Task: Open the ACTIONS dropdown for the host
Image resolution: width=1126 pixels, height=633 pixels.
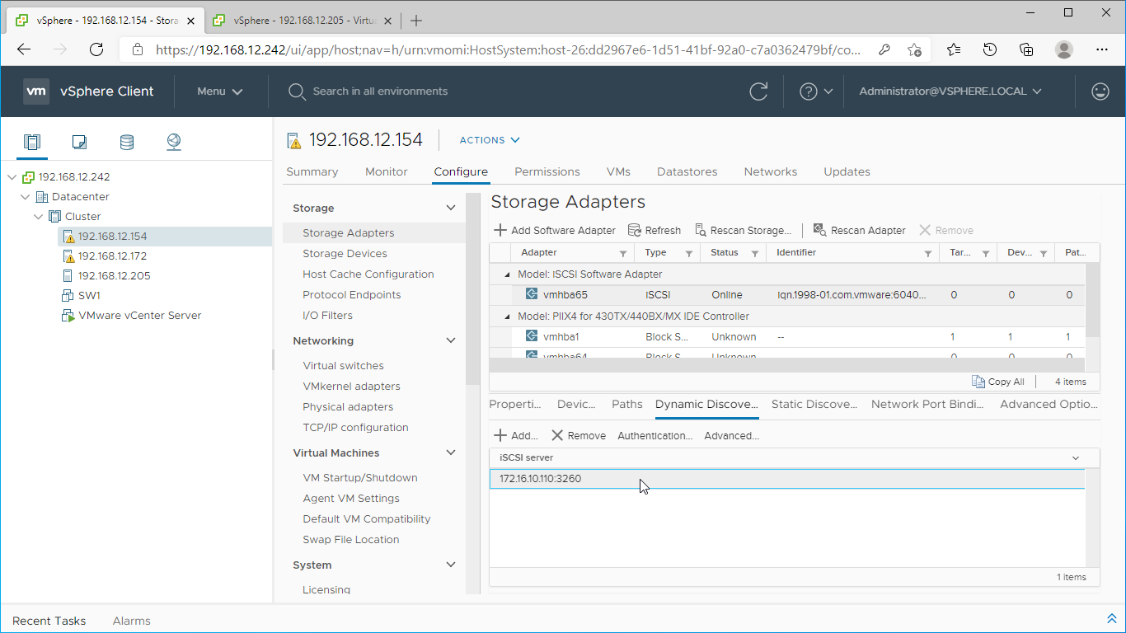Action: point(490,140)
